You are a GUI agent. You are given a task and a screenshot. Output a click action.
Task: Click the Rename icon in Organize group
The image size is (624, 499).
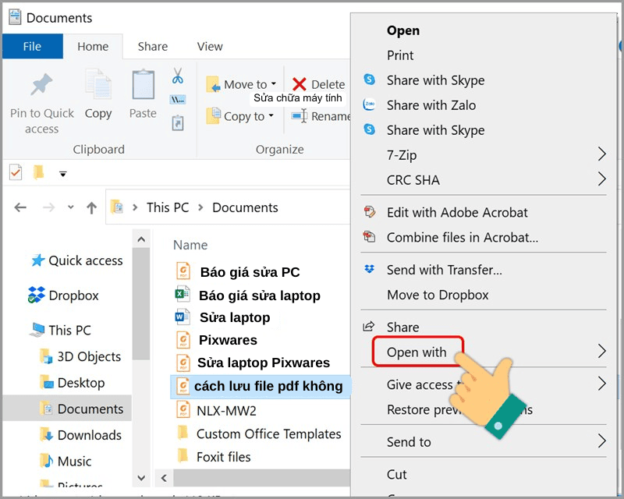click(x=300, y=116)
